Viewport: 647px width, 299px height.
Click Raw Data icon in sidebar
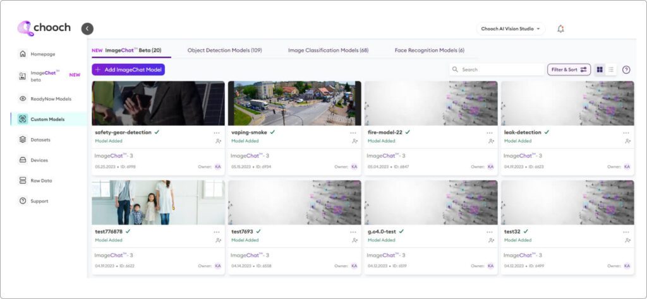23,180
